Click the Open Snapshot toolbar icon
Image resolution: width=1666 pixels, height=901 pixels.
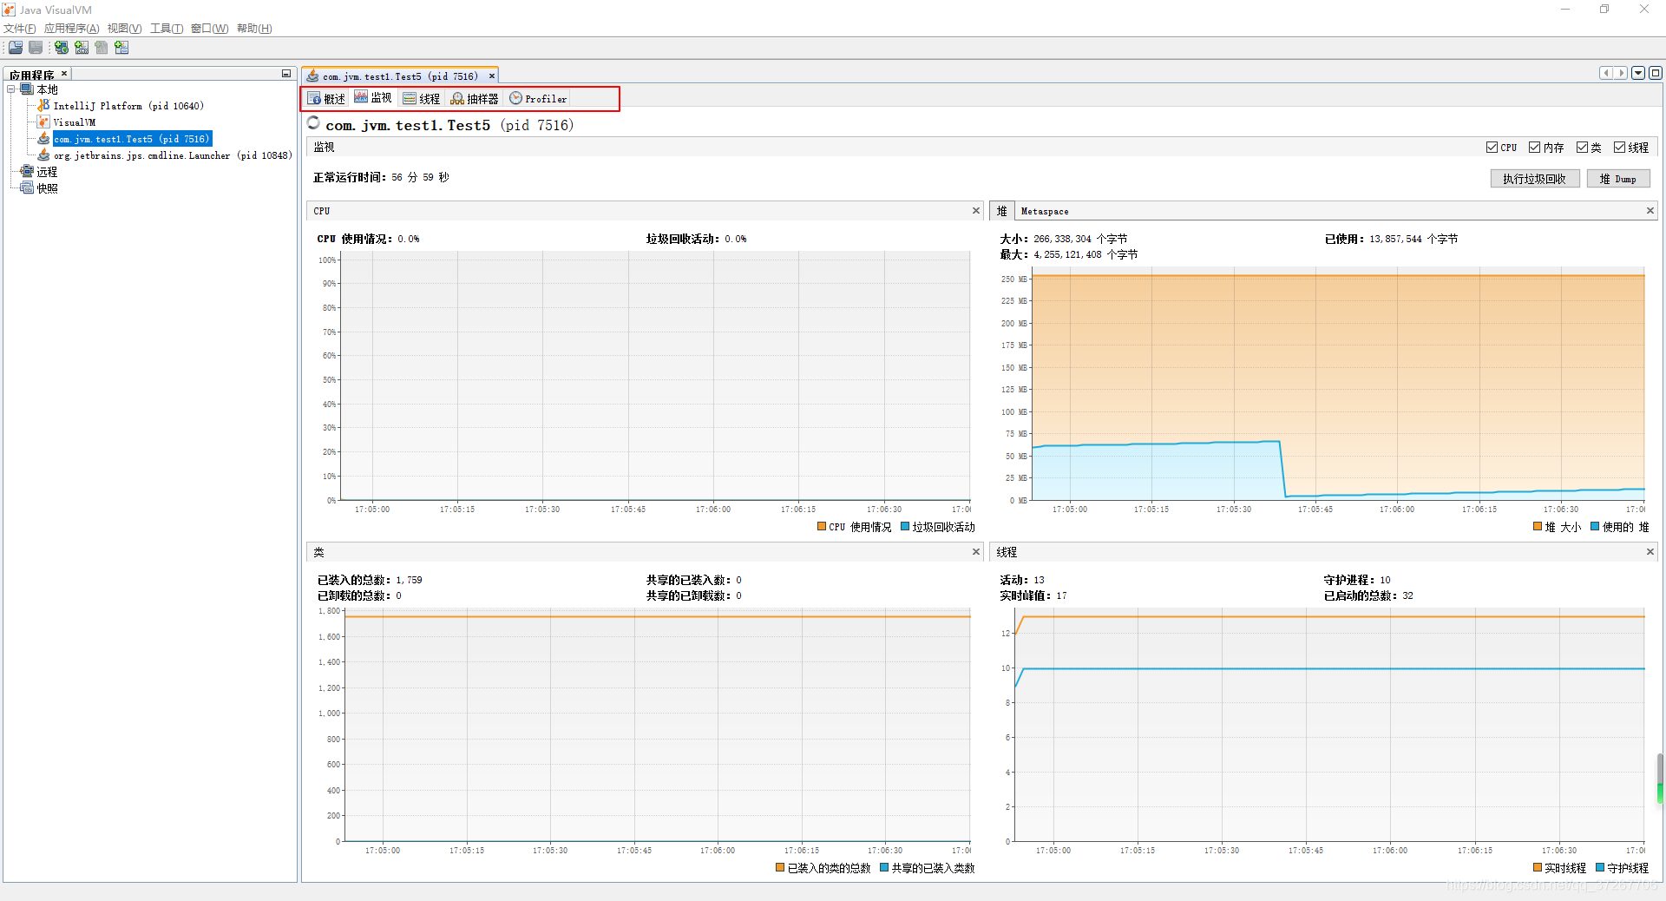click(16, 48)
